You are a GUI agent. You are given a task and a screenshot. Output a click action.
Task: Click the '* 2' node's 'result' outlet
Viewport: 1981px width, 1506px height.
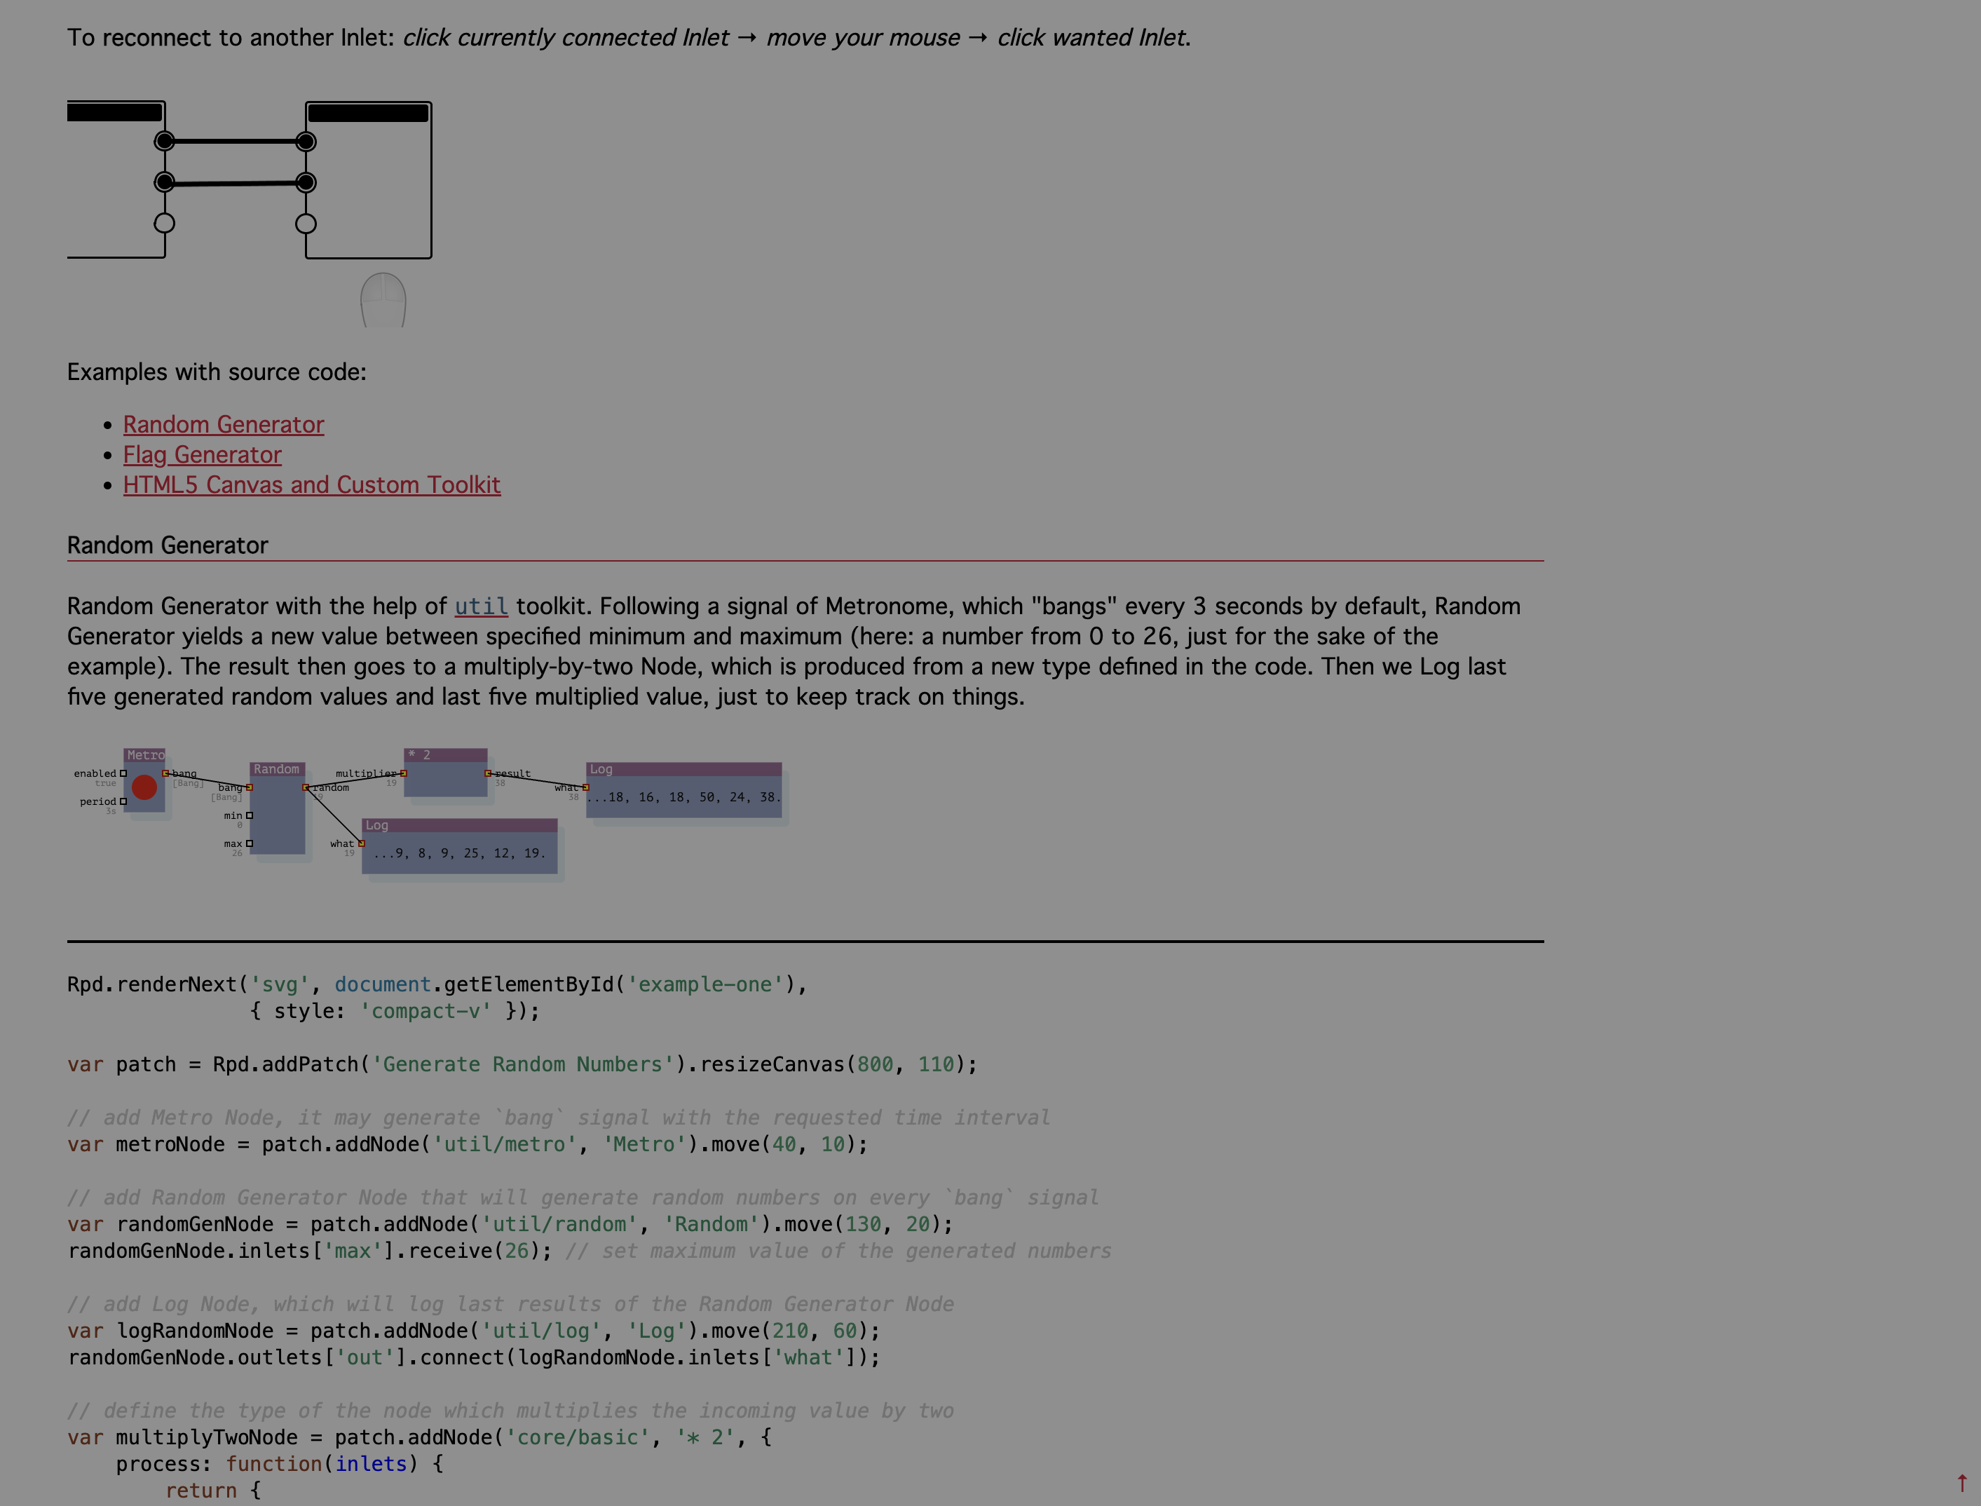(488, 773)
